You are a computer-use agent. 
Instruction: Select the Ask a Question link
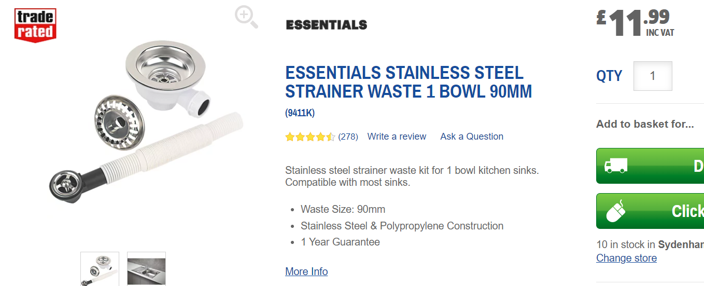[x=472, y=137]
